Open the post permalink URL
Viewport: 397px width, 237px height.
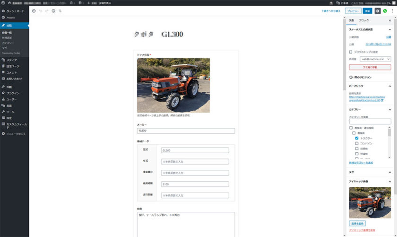pyautogui.click(x=367, y=98)
